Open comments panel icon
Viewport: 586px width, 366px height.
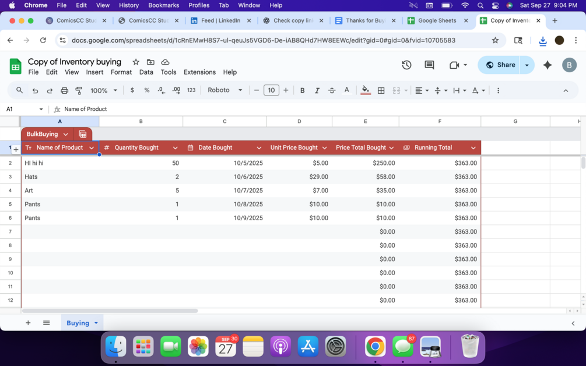coord(429,65)
